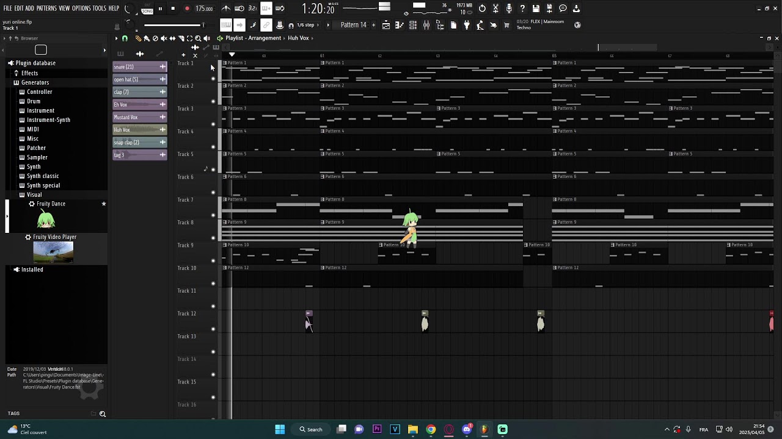Mute Track 1 with its green dot
The image size is (782, 439).
[x=213, y=79]
